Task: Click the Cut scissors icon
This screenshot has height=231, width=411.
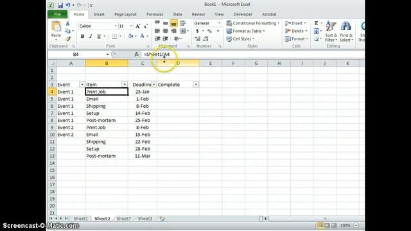Action: pos(67,24)
